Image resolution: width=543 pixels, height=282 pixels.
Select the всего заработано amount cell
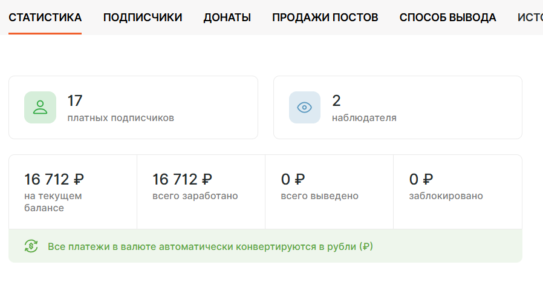pyautogui.click(x=201, y=192)
